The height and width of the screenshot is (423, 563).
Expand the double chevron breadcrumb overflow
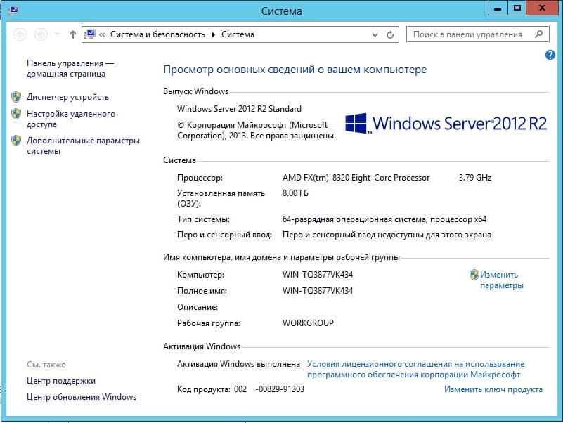pyautogui.click(x=102, y=34)
